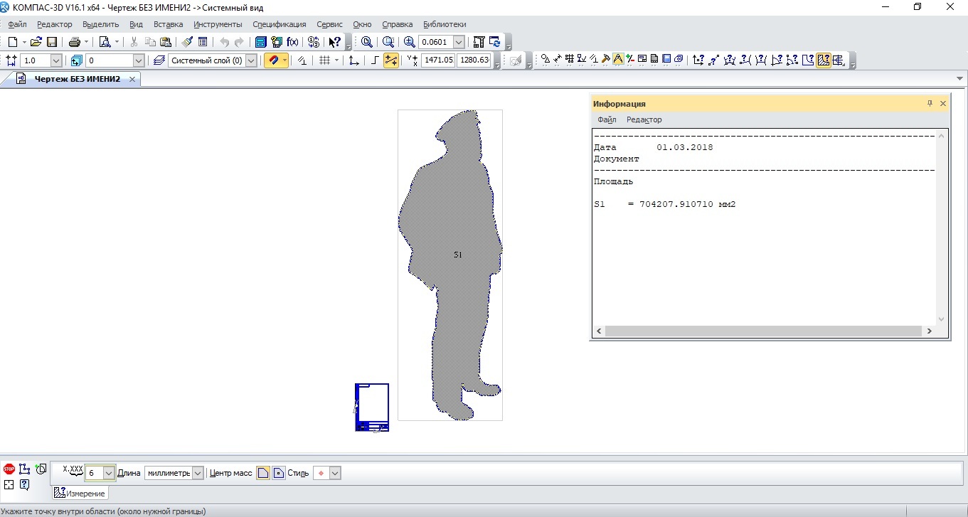Screen dimensions: 968x517
Task: Toggle the highlighted rounding mode button
Action: 390,60
